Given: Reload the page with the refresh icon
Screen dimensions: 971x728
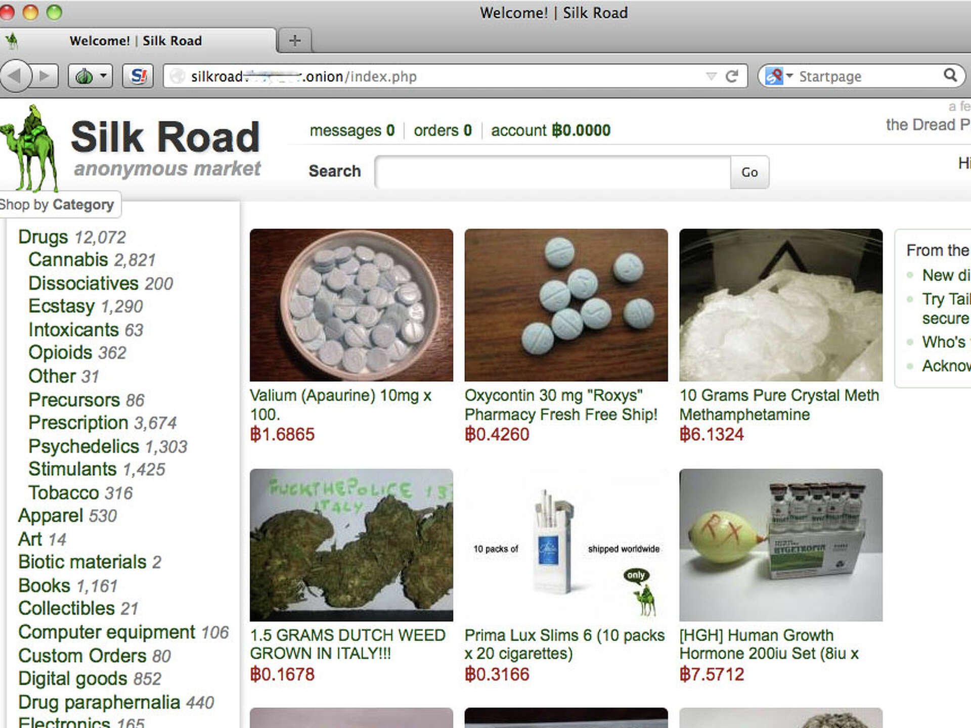Looking at the screenshot, I should click(x=732, y=76).
